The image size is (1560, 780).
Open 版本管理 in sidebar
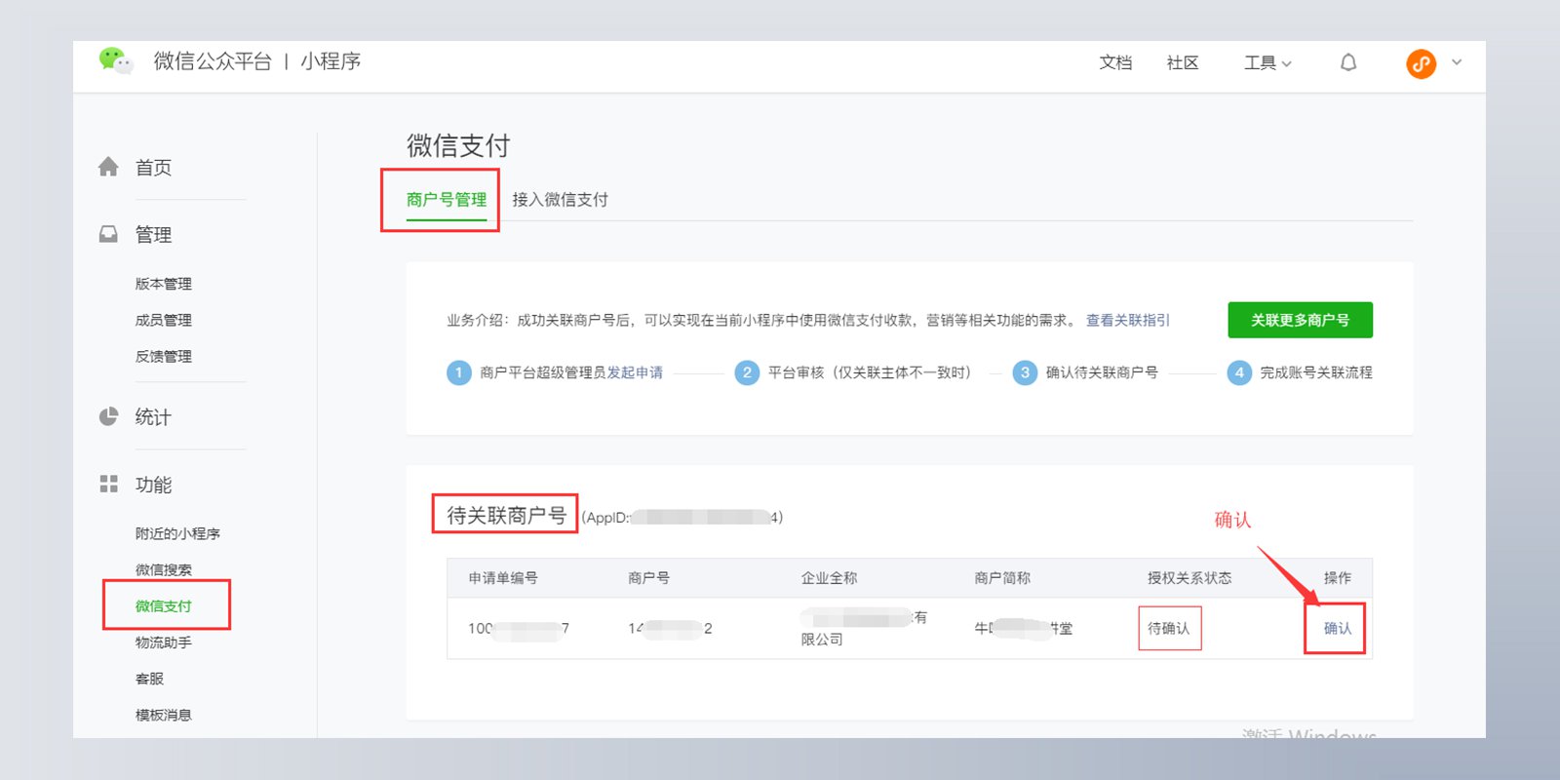[163, 284]
